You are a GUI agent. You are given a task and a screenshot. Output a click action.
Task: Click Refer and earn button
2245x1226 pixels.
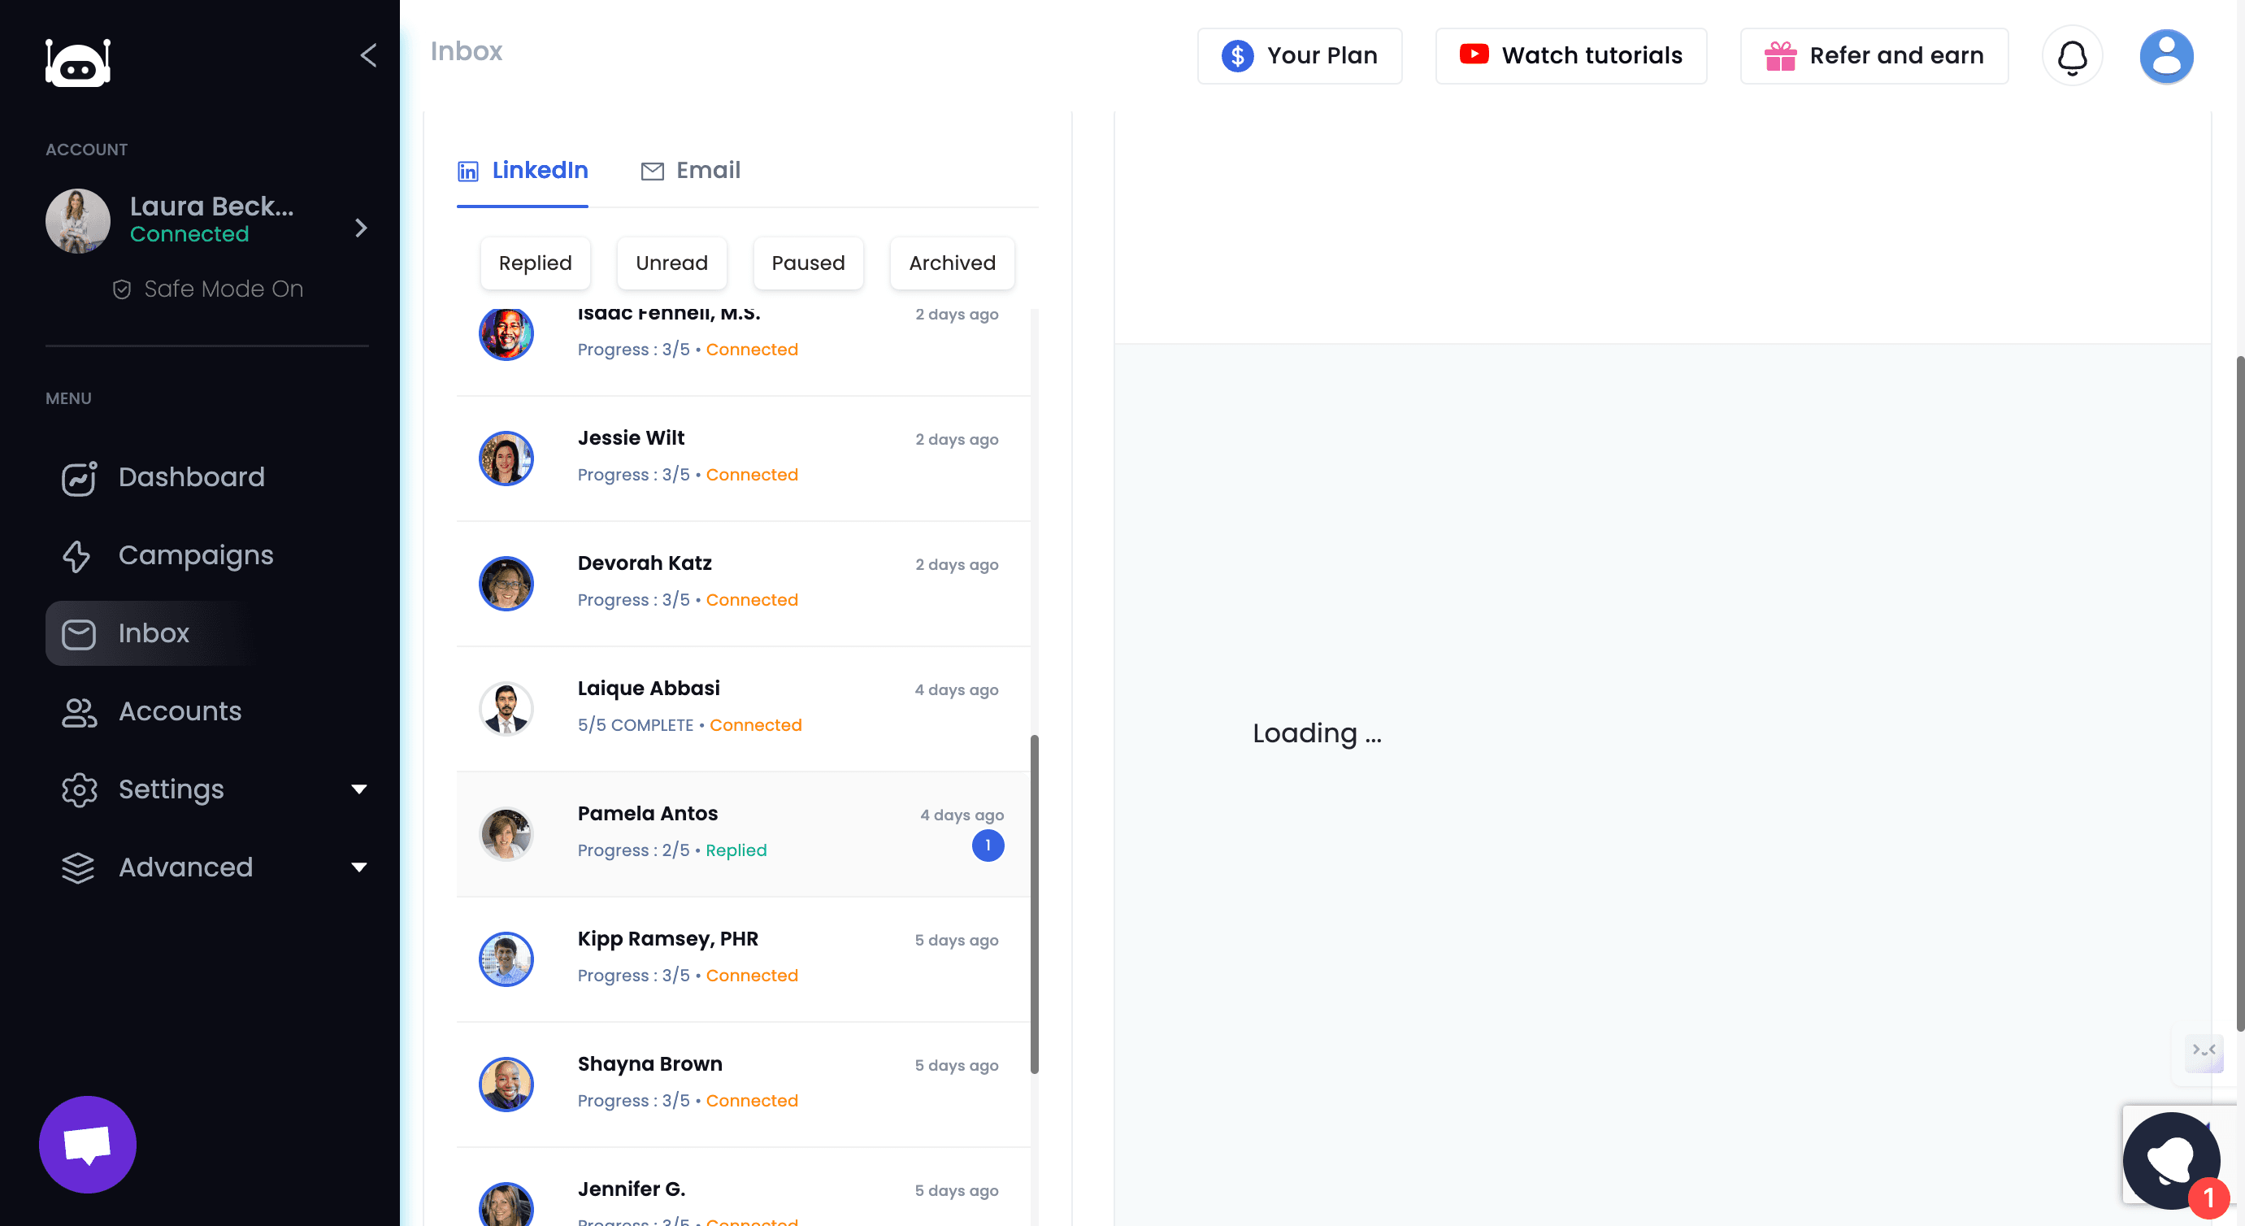[1874, 56]
